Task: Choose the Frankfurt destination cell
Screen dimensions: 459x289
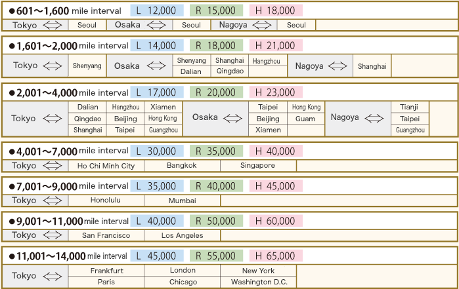Action: pyautogui.click(x=106, y=270)
